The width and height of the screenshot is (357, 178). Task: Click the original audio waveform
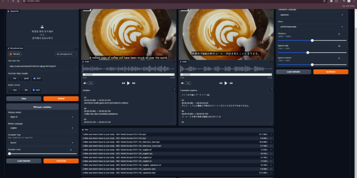click(x=129, y=69)
